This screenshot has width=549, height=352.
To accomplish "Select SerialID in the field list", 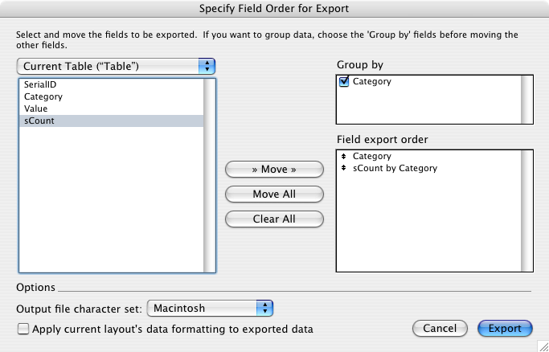I will (x=112, y=84).
